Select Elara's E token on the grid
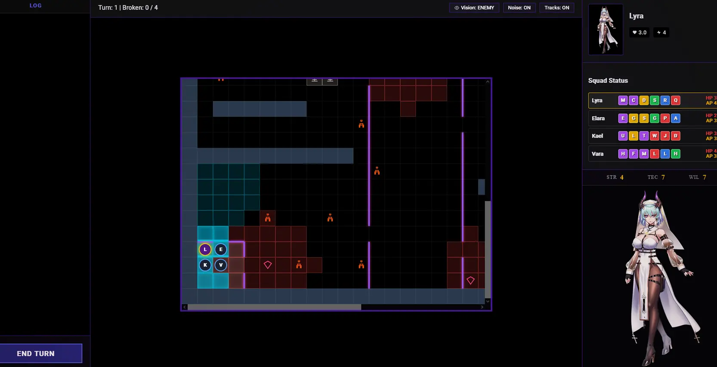Image resolution: width=717 pixels, height=367 pixels. click(221, 249)
